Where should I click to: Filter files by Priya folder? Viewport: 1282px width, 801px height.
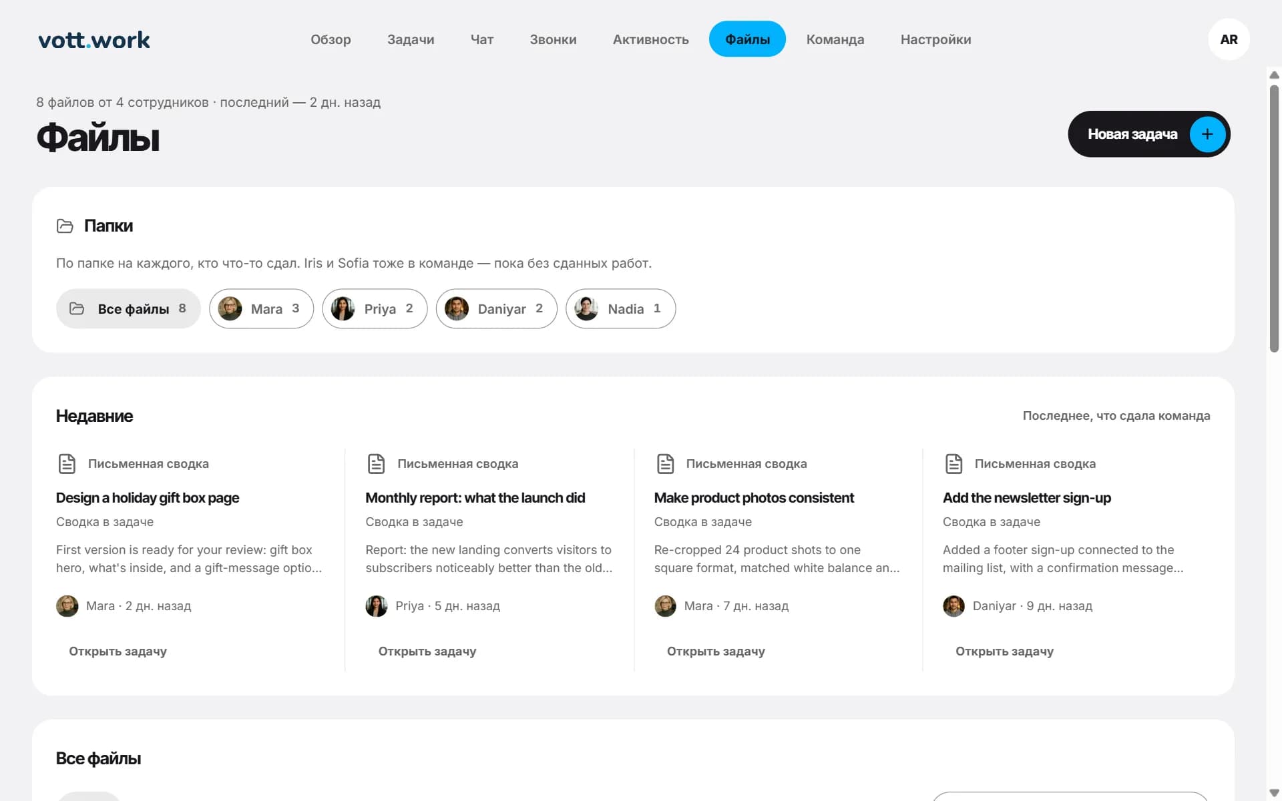tap(375, 308)
